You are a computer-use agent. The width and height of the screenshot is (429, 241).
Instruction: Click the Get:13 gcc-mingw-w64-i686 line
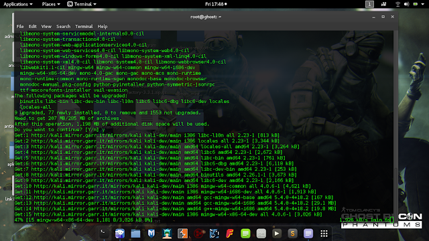[175, 203]
